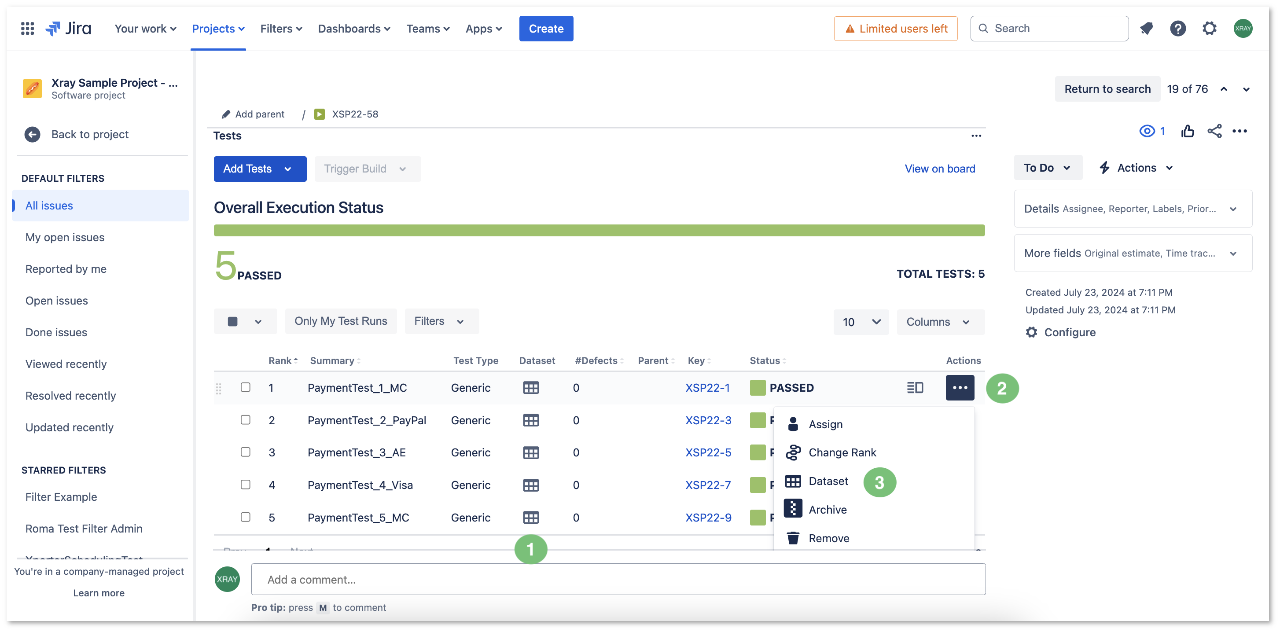Toggle checkbox for PaymentTest_2_PayPal
The width and height of the screenshot is (1280, 632).
point(246,420)
